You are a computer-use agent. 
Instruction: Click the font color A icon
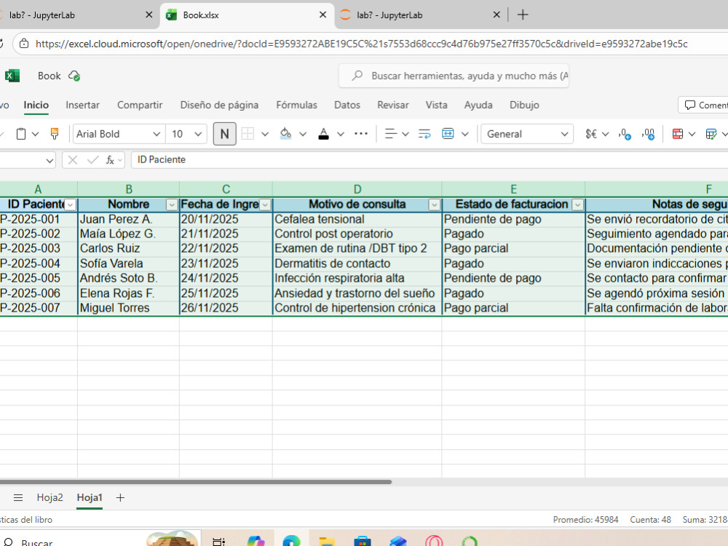[324, 134]
